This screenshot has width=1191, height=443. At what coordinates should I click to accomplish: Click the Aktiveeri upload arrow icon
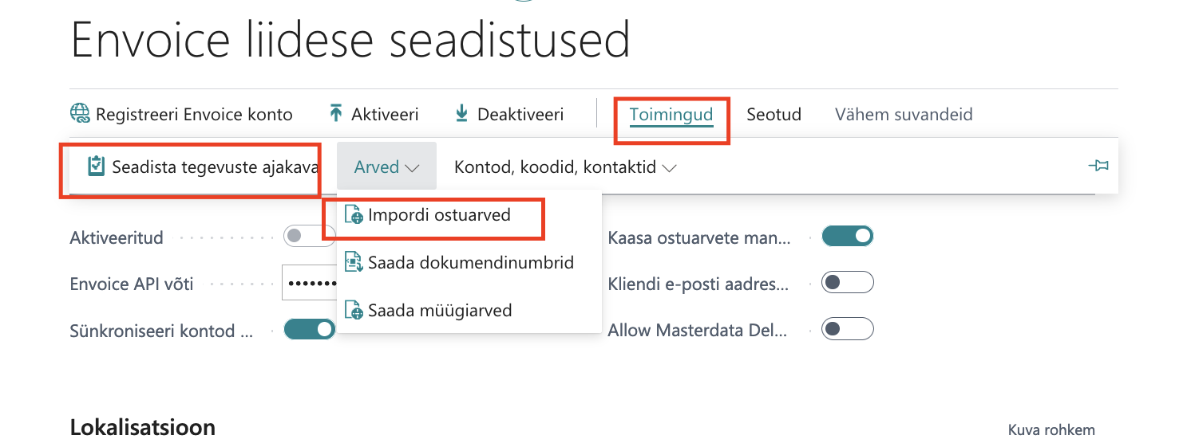click(x=335, y=114)
